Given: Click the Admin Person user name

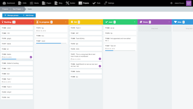Looking at the screenshot, I should click(x=179, y=3).
